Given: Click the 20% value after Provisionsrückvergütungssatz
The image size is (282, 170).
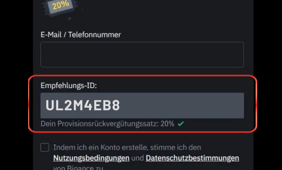Looking at the screenshot, I should point(167,124).
